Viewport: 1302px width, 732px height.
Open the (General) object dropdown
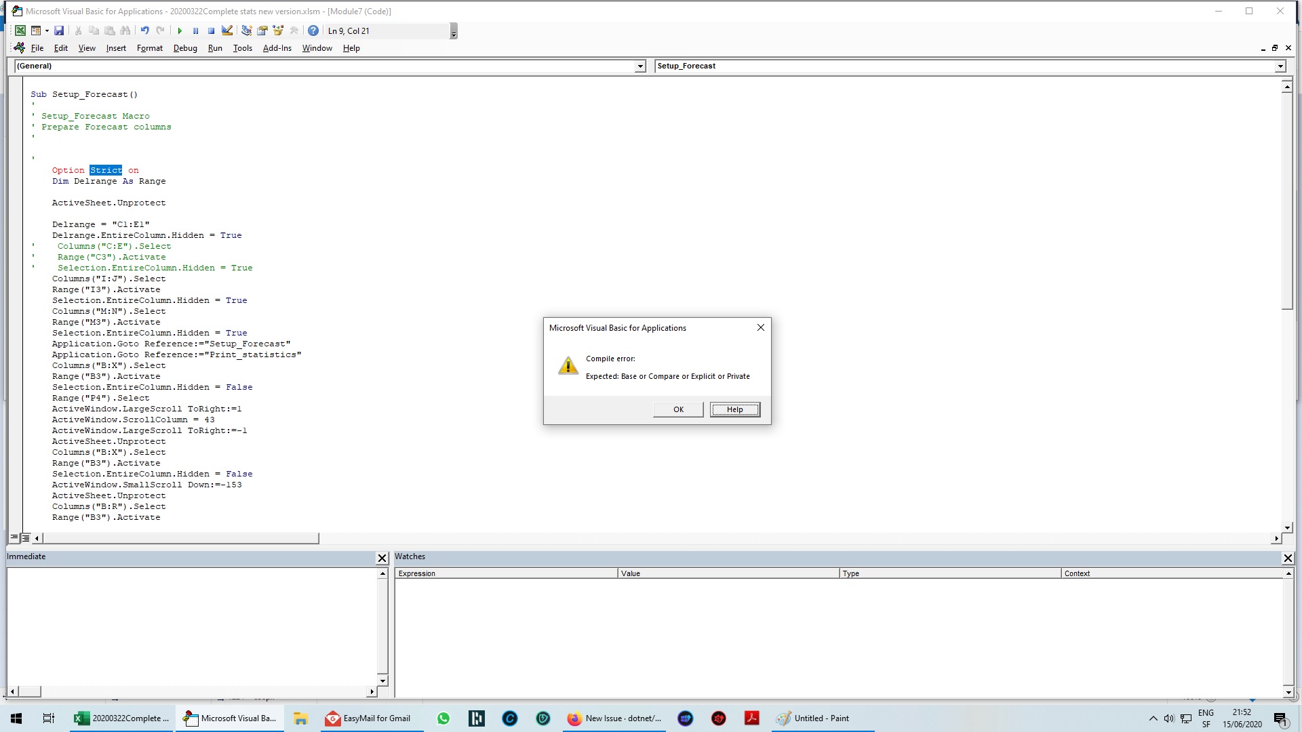tap(640, 66)
